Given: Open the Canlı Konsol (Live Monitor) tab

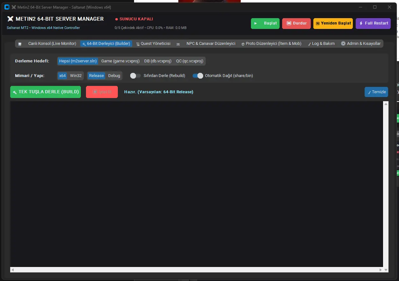Looking at the screenshot, I should [x=47, y=44].
